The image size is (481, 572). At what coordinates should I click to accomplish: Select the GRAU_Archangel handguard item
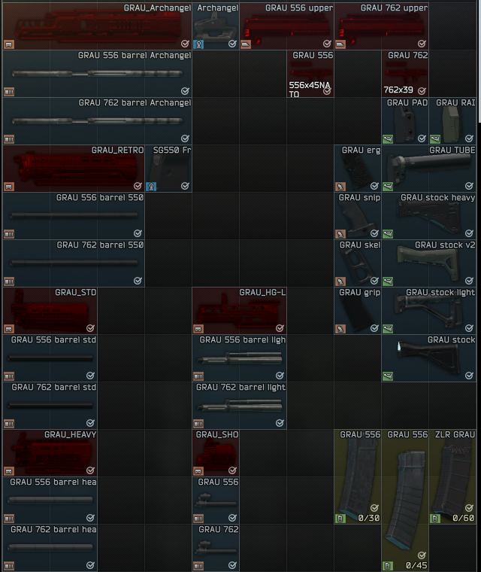[x=96, y=26]
